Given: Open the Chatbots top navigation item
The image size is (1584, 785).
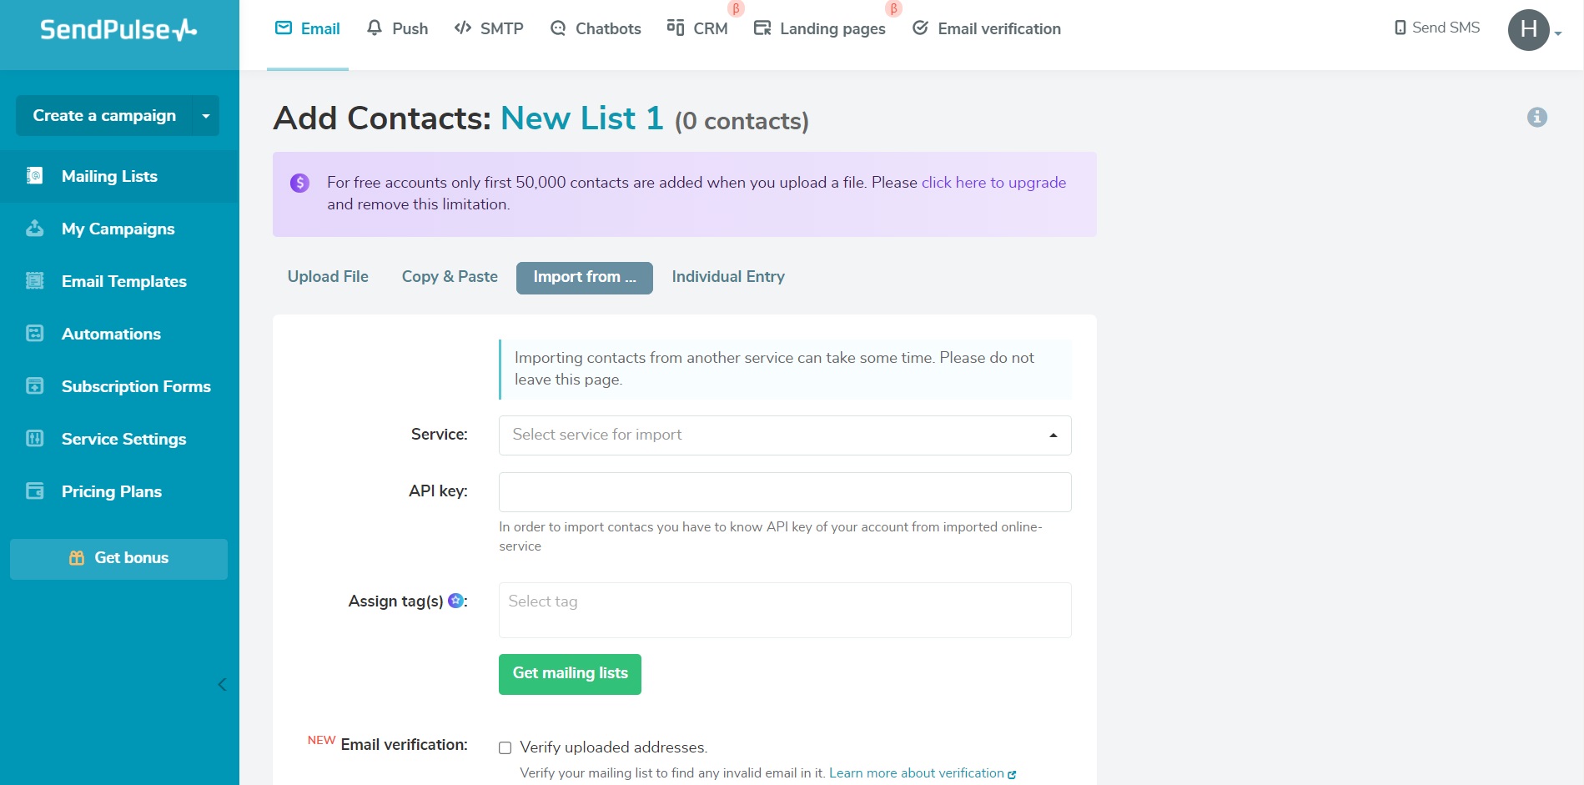Looking at the screenshot, I should (x=596, y=29).
